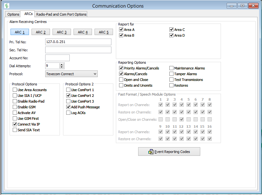Click the Account No text field
Viewport: 262px width, 195px height.
(57, 58)
